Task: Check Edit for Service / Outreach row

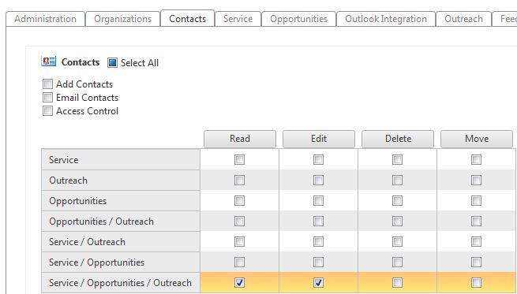Action: pos(318,242)
